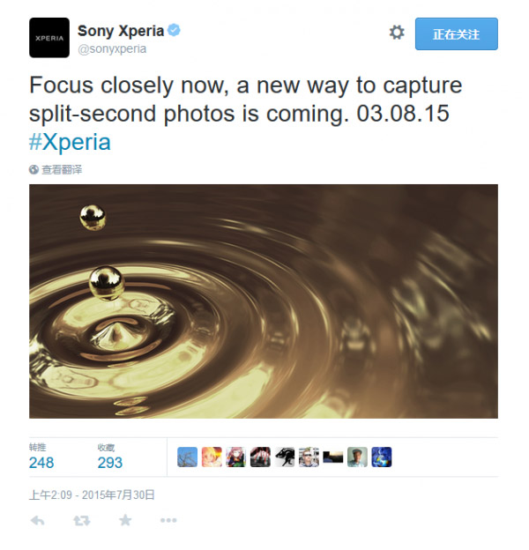Open the #Xperia hashtag
Image resolution: width=529 pixels, height=550 pixels.
(70, 143)
